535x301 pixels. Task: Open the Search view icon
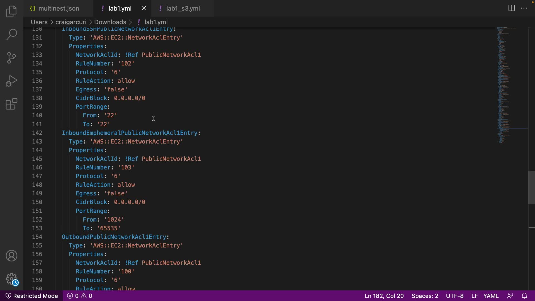pyautogui.click(x=11, y=35)
